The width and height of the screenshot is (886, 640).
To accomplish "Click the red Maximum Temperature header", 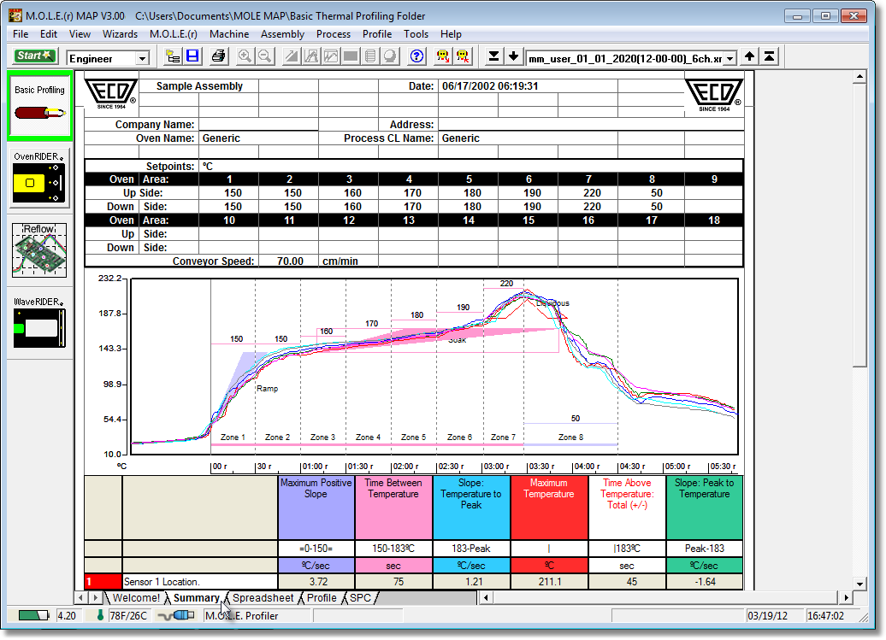I will [x=549, y=508].
